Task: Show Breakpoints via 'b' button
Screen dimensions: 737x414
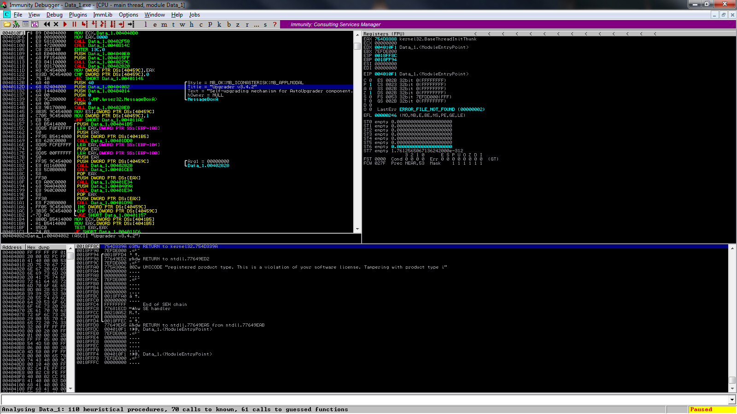Action: [x=228, y=24]
